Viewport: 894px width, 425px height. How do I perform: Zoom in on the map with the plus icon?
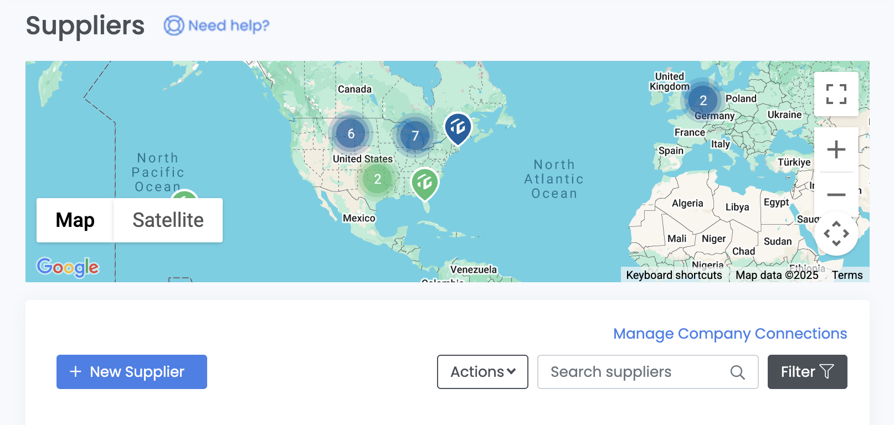click(836, 149)
